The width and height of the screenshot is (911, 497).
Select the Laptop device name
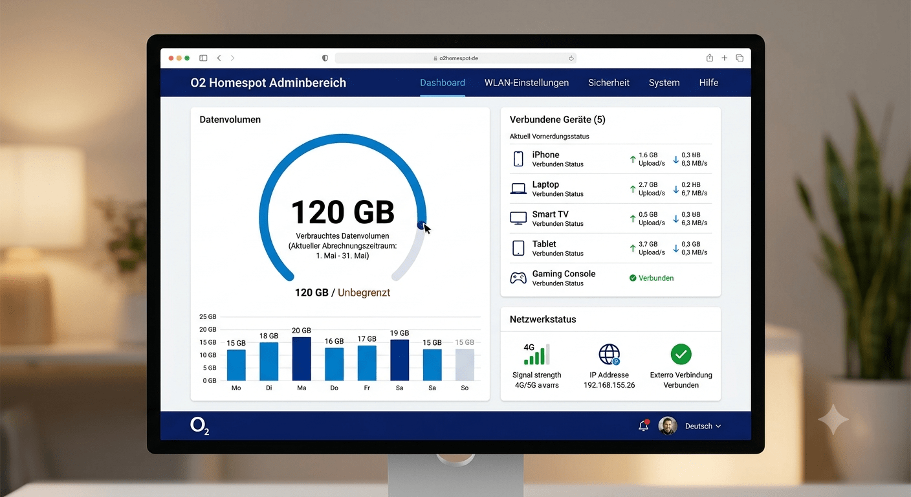click(545, 184)
